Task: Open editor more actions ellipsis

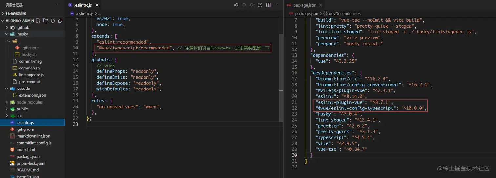Action: [x=277, y=5]
